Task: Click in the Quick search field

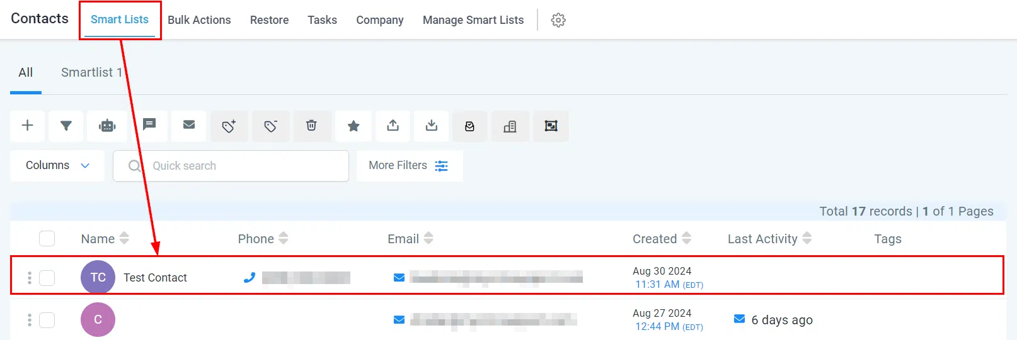Action: coord(231,166)
